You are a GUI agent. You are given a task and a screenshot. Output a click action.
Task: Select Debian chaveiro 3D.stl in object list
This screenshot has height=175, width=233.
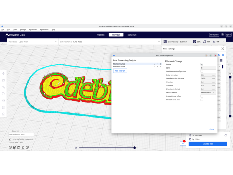tap(21, 135)
